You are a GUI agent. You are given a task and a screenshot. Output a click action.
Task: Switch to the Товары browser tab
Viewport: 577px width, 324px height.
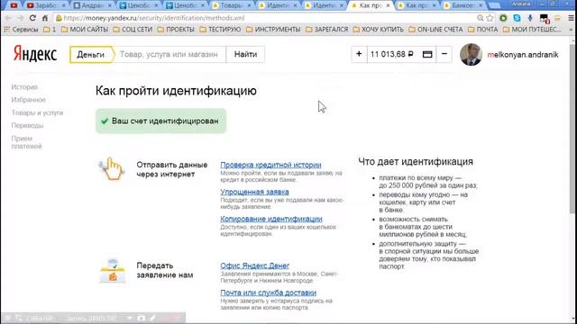click(x=232, y=5)
